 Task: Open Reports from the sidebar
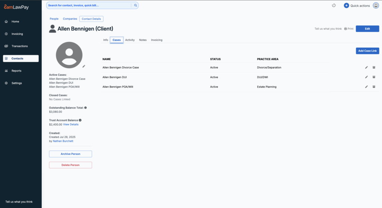[16, 71]
